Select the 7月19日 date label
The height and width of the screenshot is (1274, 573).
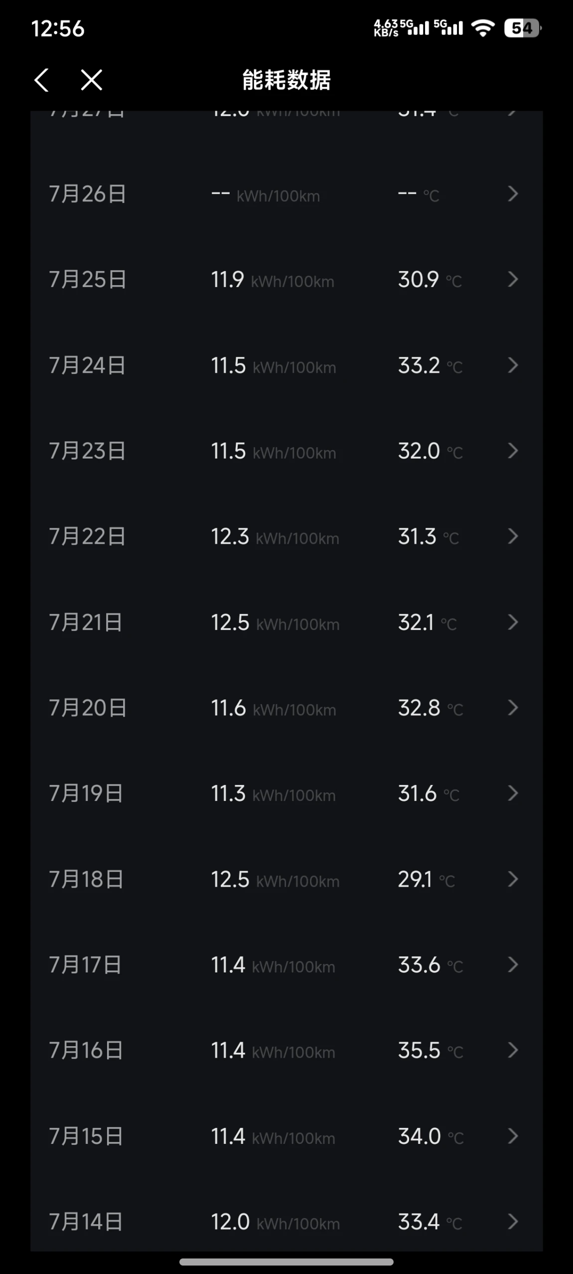point(86,794)
